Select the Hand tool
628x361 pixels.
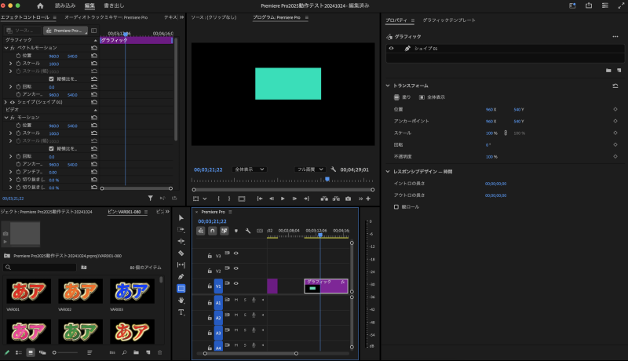tap(181, 300)
